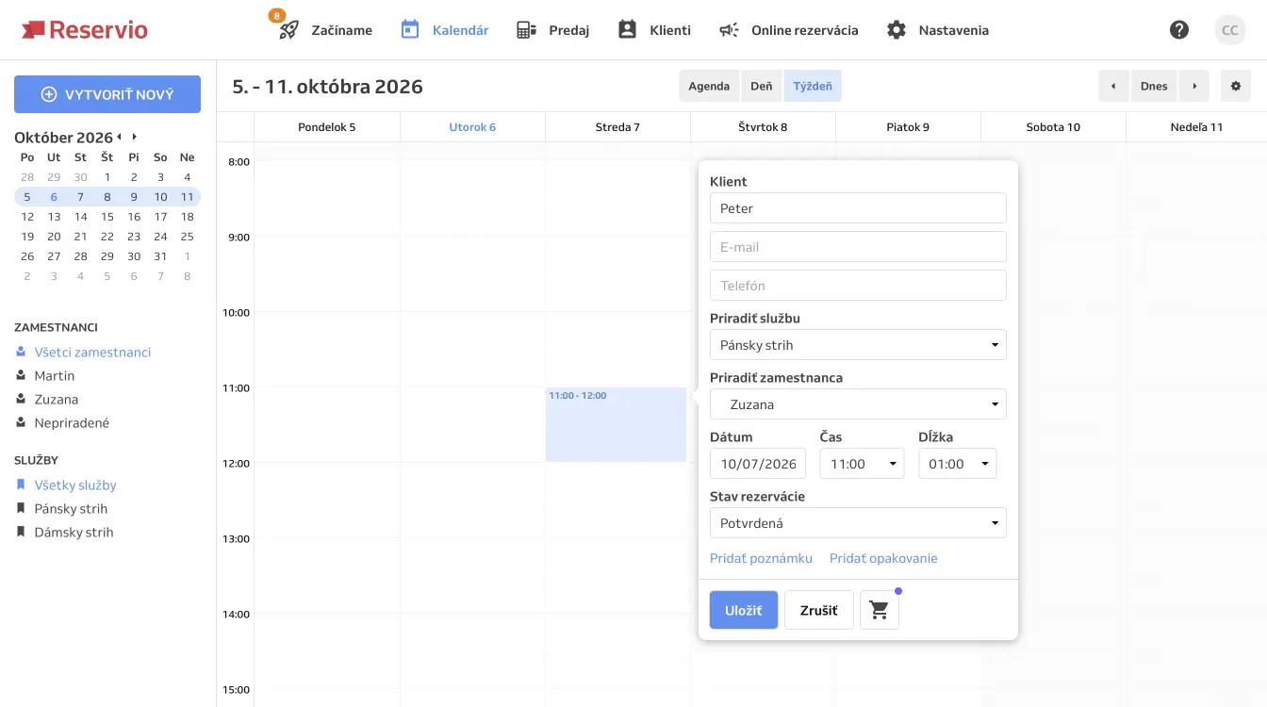The image size is (1267, 707).
Task: Filter calendar by employee Zuzana
Action: [56, 399]
